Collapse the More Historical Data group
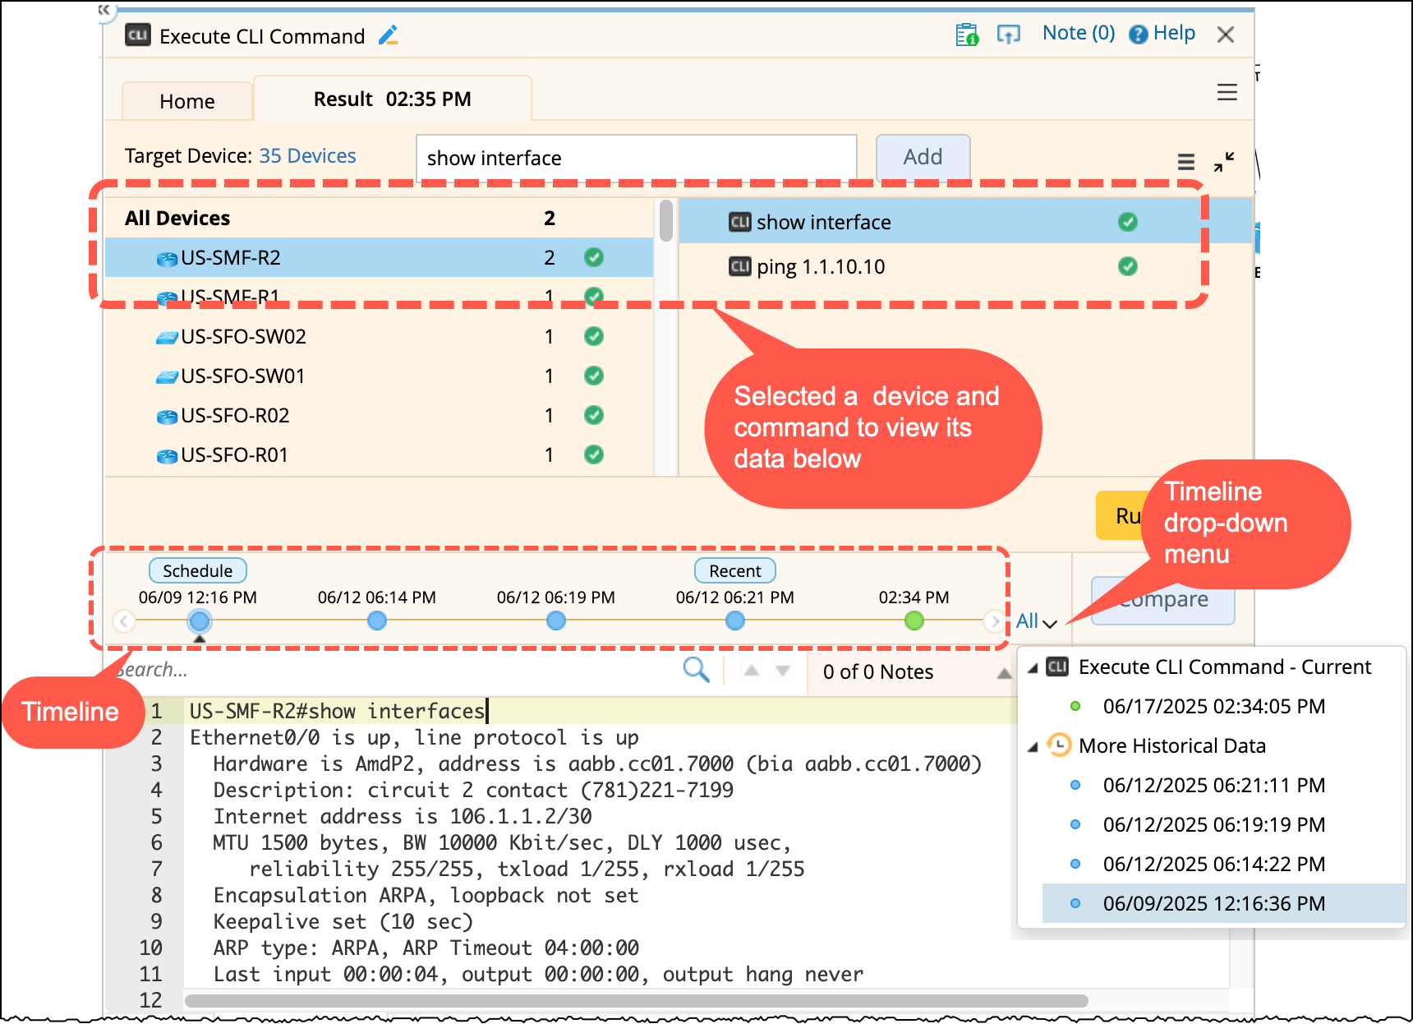Screen dimensions: 1413x1024 (1033, 747)
